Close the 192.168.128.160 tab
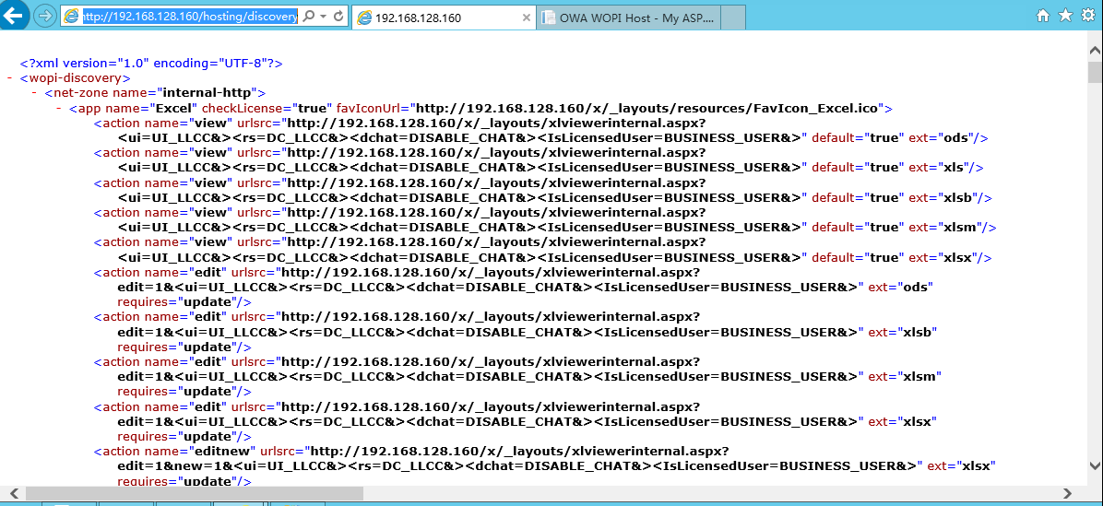The width and height of the screenshot is (1103, 506). (x=526, y=18)
